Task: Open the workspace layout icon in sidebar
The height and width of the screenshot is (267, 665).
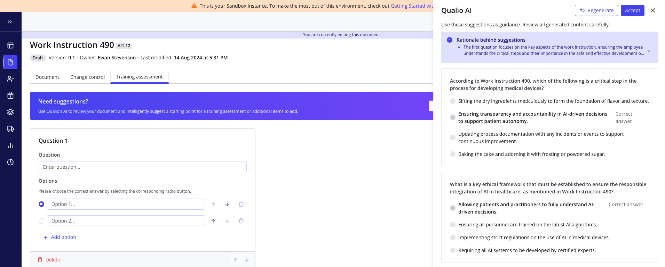Action: point(10,45)
